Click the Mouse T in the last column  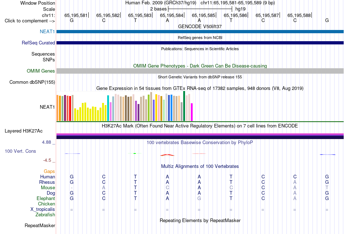pos(327,188)
